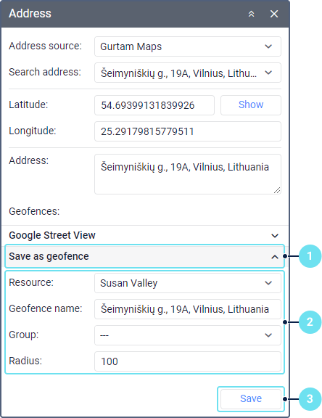The height and width of the screenshot is (418, 322).
Task: Open the Address source dropdown
Action: pyautogui.click(x=188, y=46)
